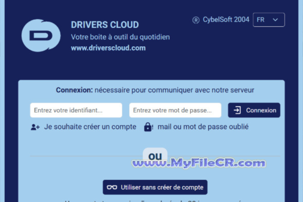
Task: Open the www.driverscloud.com link
Action: pos(108,48)
